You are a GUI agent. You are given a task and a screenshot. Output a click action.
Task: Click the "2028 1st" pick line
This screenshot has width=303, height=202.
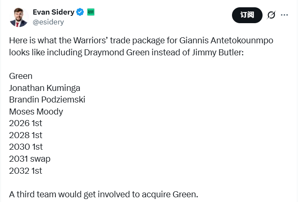(26, 135)
